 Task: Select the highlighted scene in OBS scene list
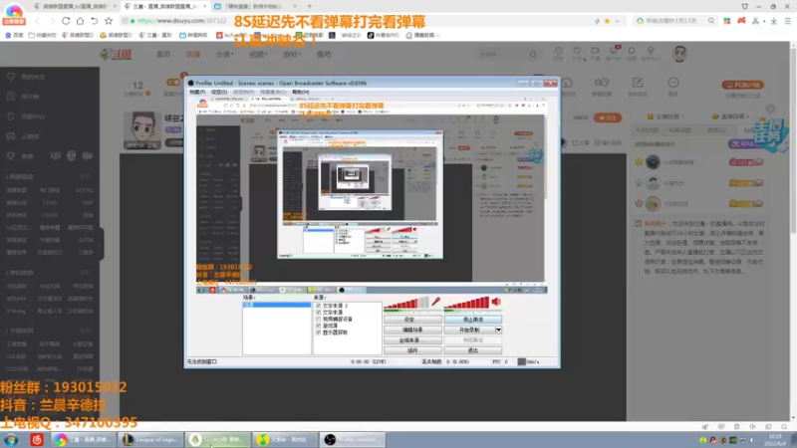point(277,305)
